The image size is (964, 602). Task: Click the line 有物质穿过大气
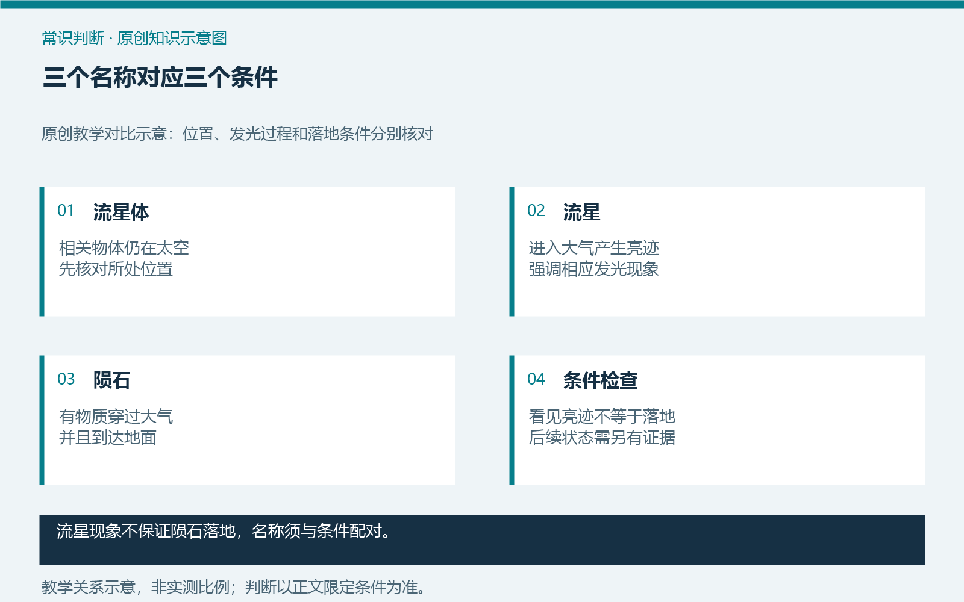pos(116,416)
